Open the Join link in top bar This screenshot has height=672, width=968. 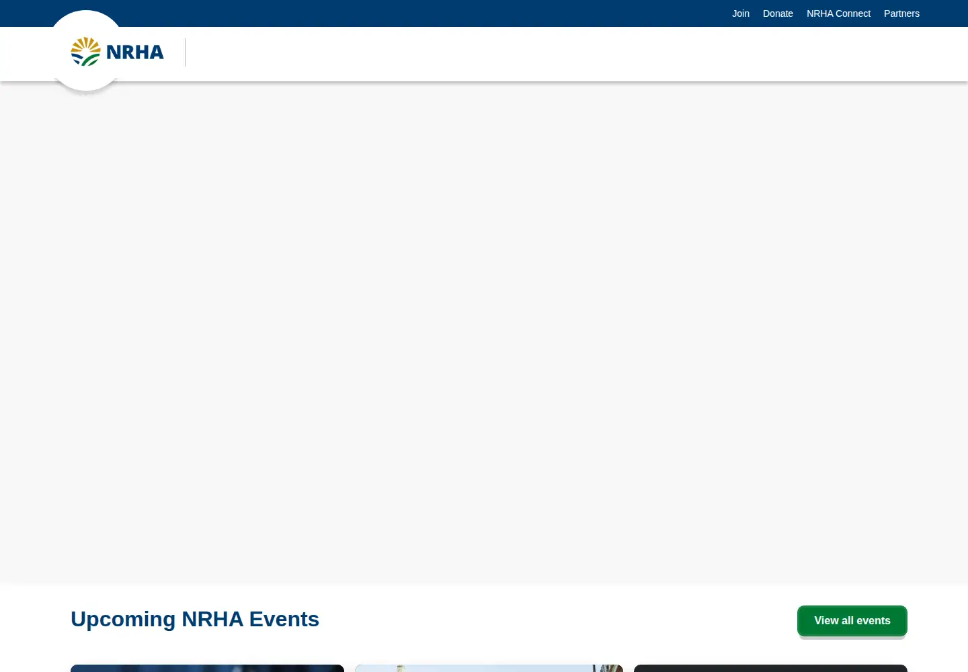tap(741, 13)
